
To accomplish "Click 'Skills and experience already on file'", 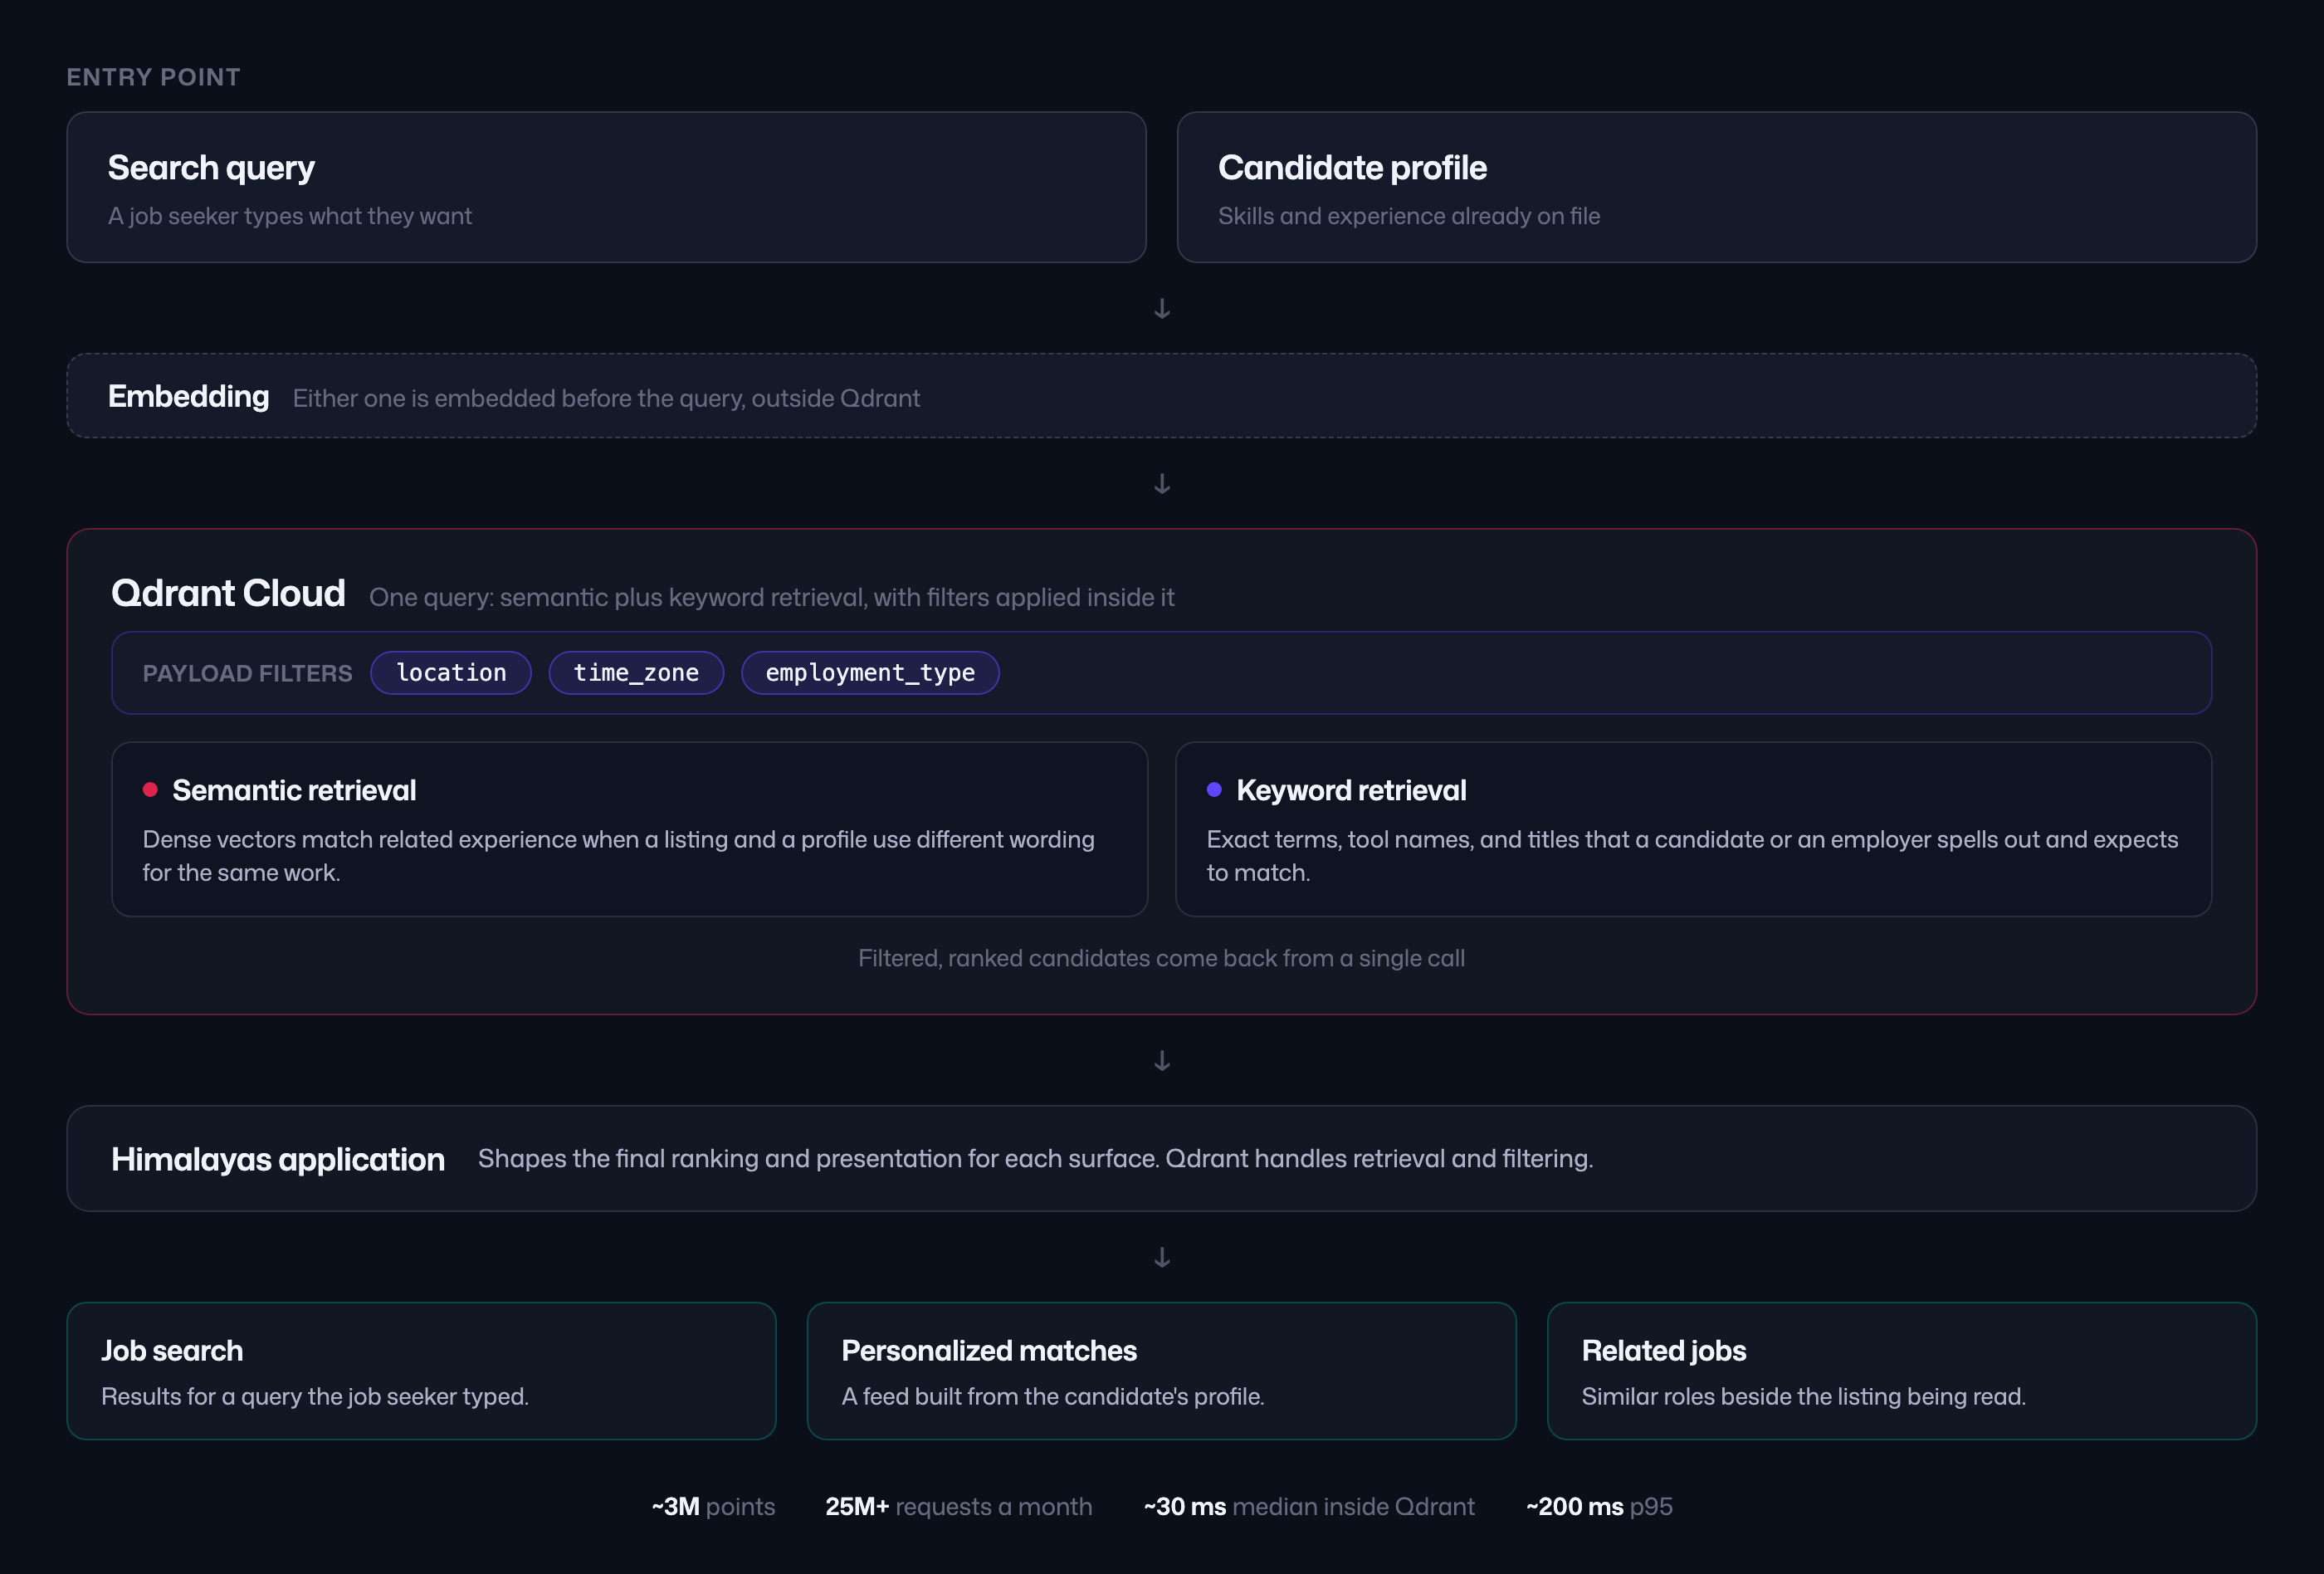I will (1409, 216).
